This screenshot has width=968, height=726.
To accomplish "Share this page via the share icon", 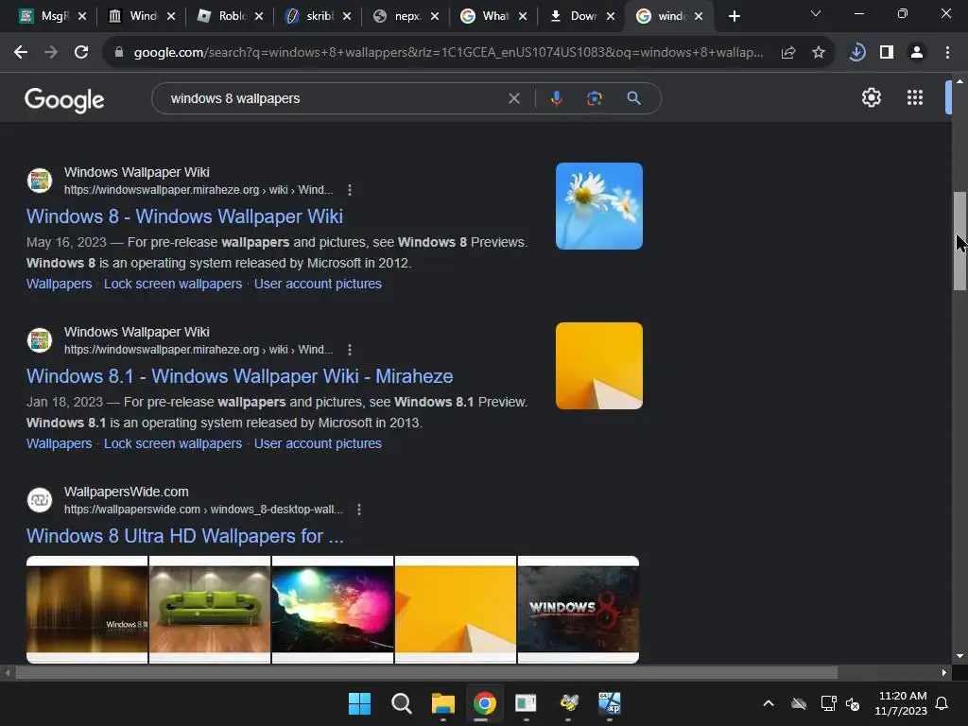I will 788,53.
